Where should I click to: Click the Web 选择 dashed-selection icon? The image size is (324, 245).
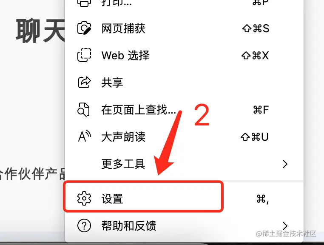pyautogui.click(x=84, y=55)
